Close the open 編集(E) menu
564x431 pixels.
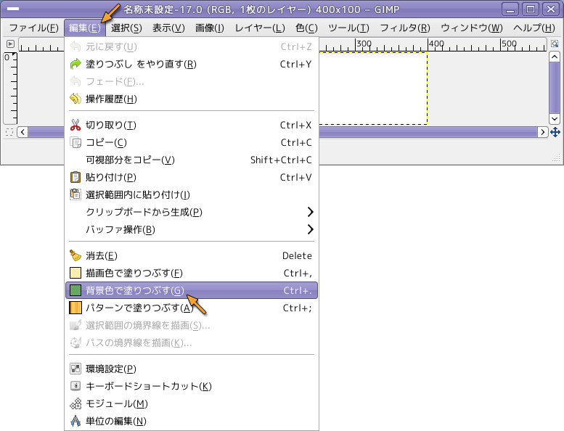tap(85, 28)
